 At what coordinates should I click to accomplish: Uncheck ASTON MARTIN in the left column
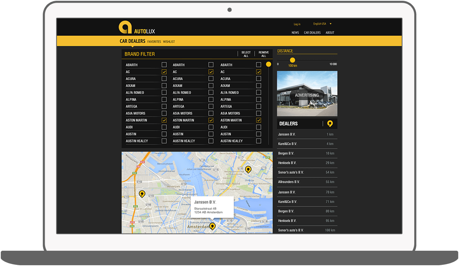tap(164, 120)
